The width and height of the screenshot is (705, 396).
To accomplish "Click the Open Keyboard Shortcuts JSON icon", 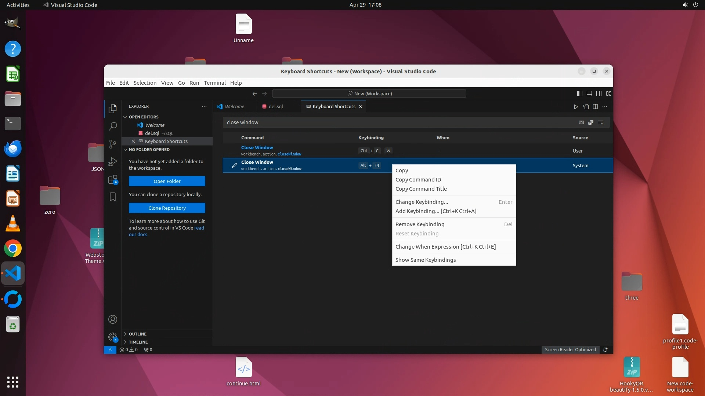I will (586, 107).
